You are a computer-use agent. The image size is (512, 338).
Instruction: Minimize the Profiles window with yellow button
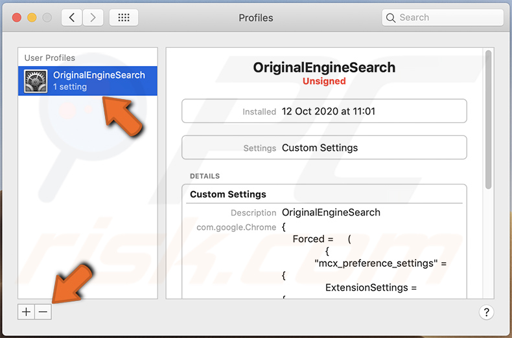[x=32, y=17]
